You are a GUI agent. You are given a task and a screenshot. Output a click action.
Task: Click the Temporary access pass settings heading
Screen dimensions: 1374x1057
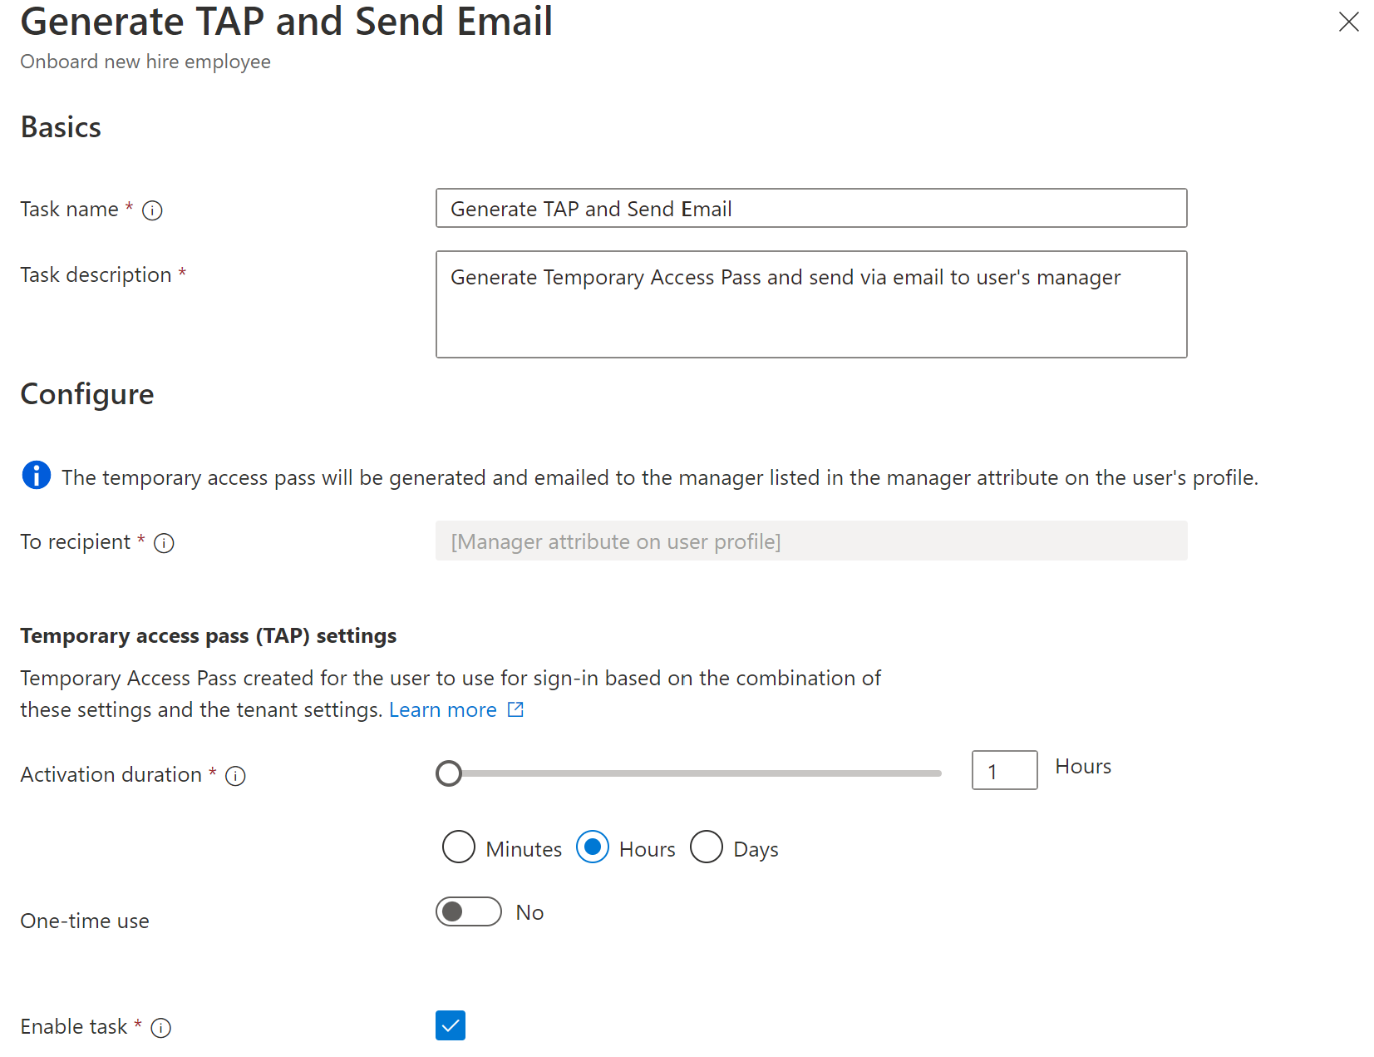[208, 635]
